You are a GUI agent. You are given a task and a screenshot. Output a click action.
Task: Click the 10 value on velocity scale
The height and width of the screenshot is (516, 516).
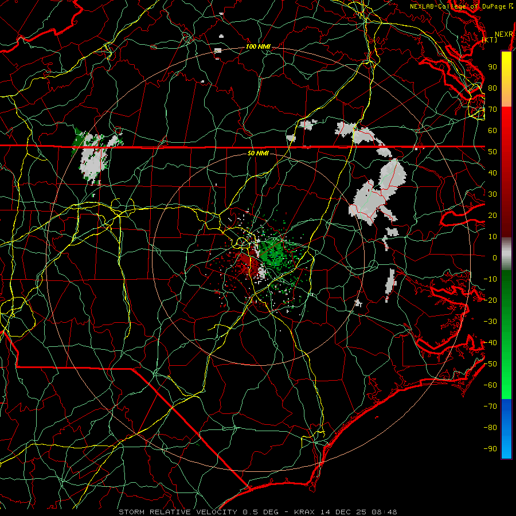click(x=492, y=237)
